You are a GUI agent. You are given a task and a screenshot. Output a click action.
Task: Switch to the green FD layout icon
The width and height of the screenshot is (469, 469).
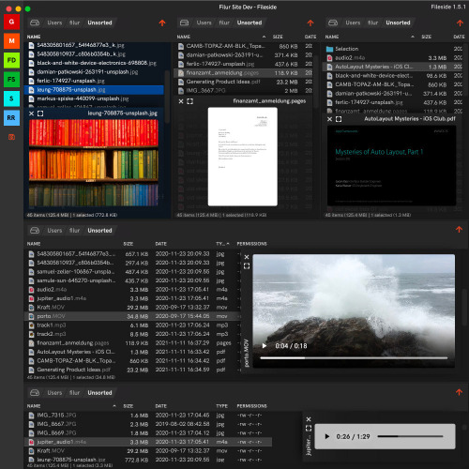pos(11,60)
